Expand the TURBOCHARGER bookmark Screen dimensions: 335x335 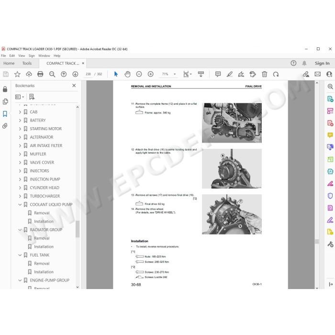[20, 196]
